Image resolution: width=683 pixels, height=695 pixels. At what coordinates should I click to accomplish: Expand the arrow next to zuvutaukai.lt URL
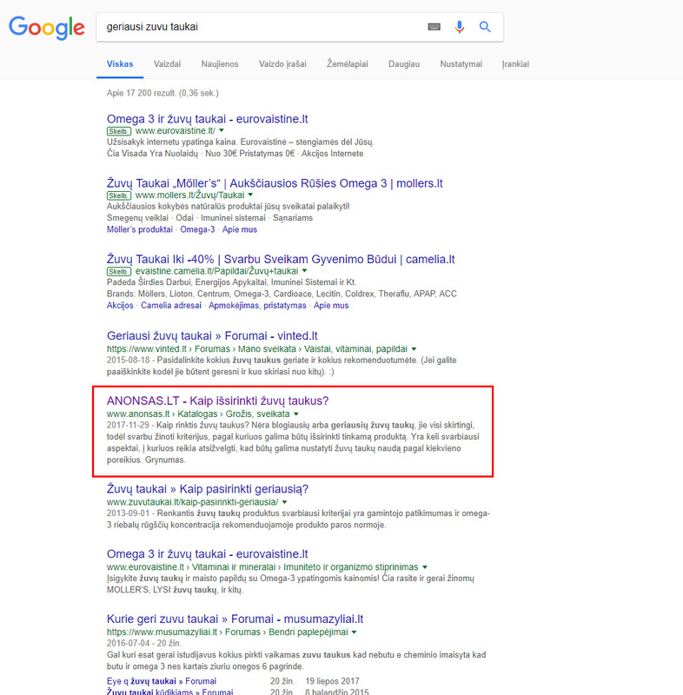284,502
